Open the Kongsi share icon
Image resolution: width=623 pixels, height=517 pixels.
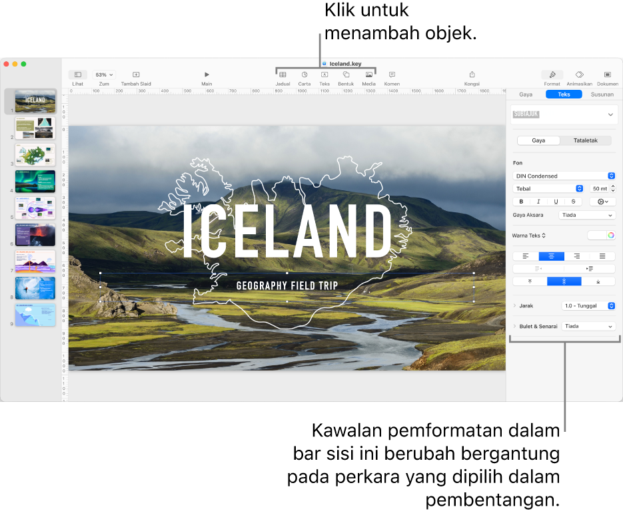pyautogui.click(x=472, y=75)
